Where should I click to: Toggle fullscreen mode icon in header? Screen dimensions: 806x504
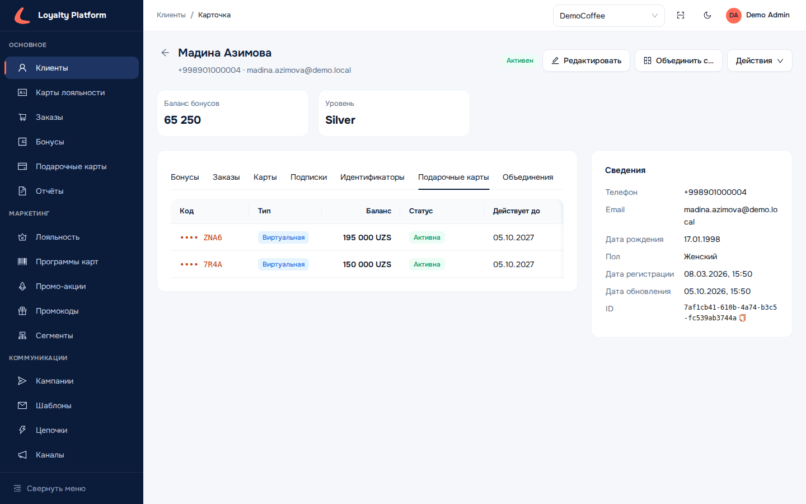point(681,15)
